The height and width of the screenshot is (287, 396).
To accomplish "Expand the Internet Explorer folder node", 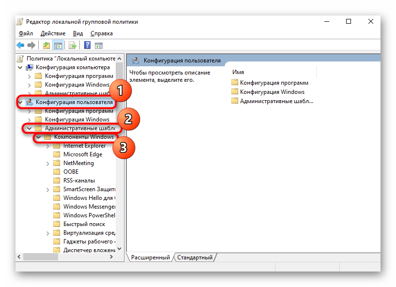I will click(x=48, y=146).
